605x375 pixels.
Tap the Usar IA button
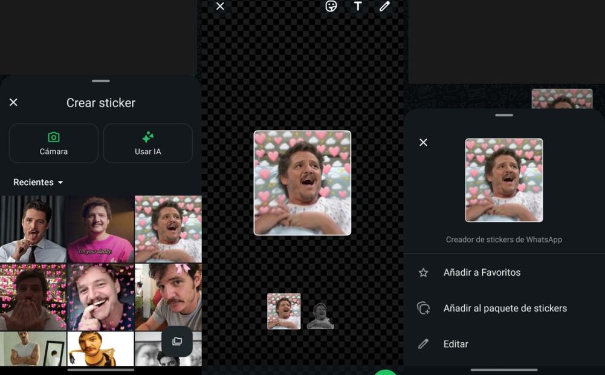coord(148,143)
